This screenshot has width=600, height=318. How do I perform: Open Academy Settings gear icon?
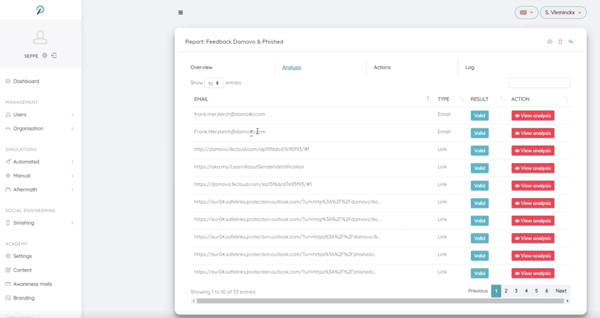click(x=8, y=256)
